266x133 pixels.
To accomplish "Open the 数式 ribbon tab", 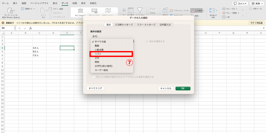I will tap(55, 3).
